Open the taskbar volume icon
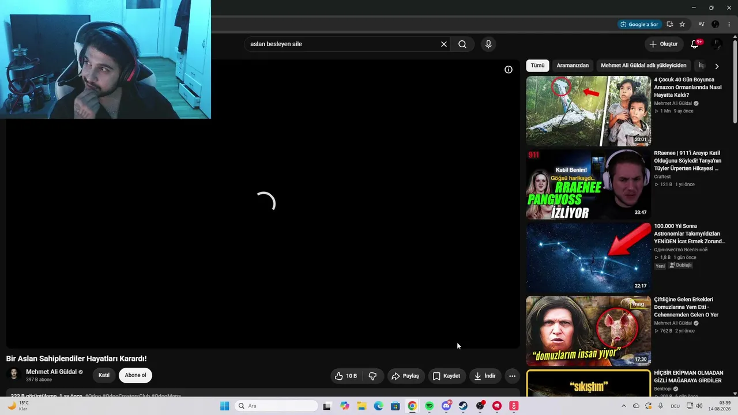The height and width of the screenshot is (415, 738). coord(699,406)
